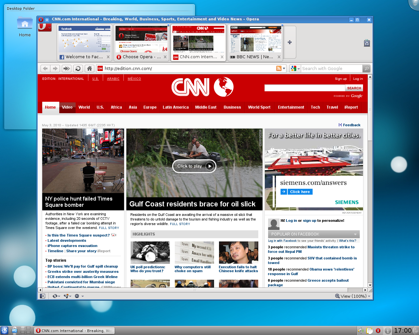The height and width of the screenshot is (335, 419).
Task: Switch to Choose Opera tab
Action: (x=142, y=42)
